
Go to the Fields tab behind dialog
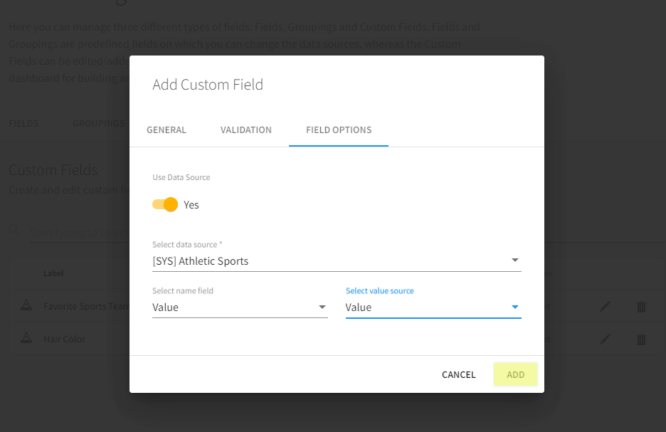coord(23,123)
